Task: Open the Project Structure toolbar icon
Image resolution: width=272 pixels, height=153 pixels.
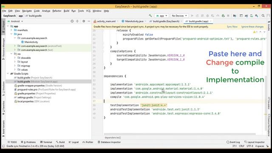Action: [x=235, y=16]
